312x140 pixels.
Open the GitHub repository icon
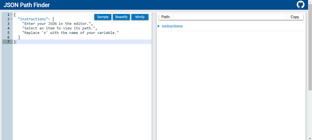[300, 5]
